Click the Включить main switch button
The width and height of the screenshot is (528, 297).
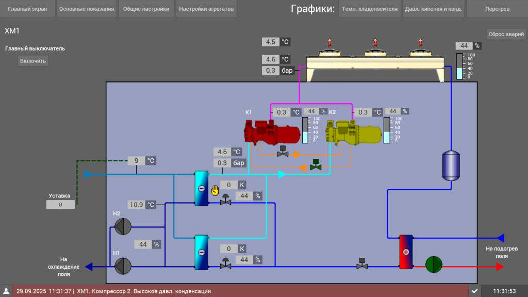[32, 61]
